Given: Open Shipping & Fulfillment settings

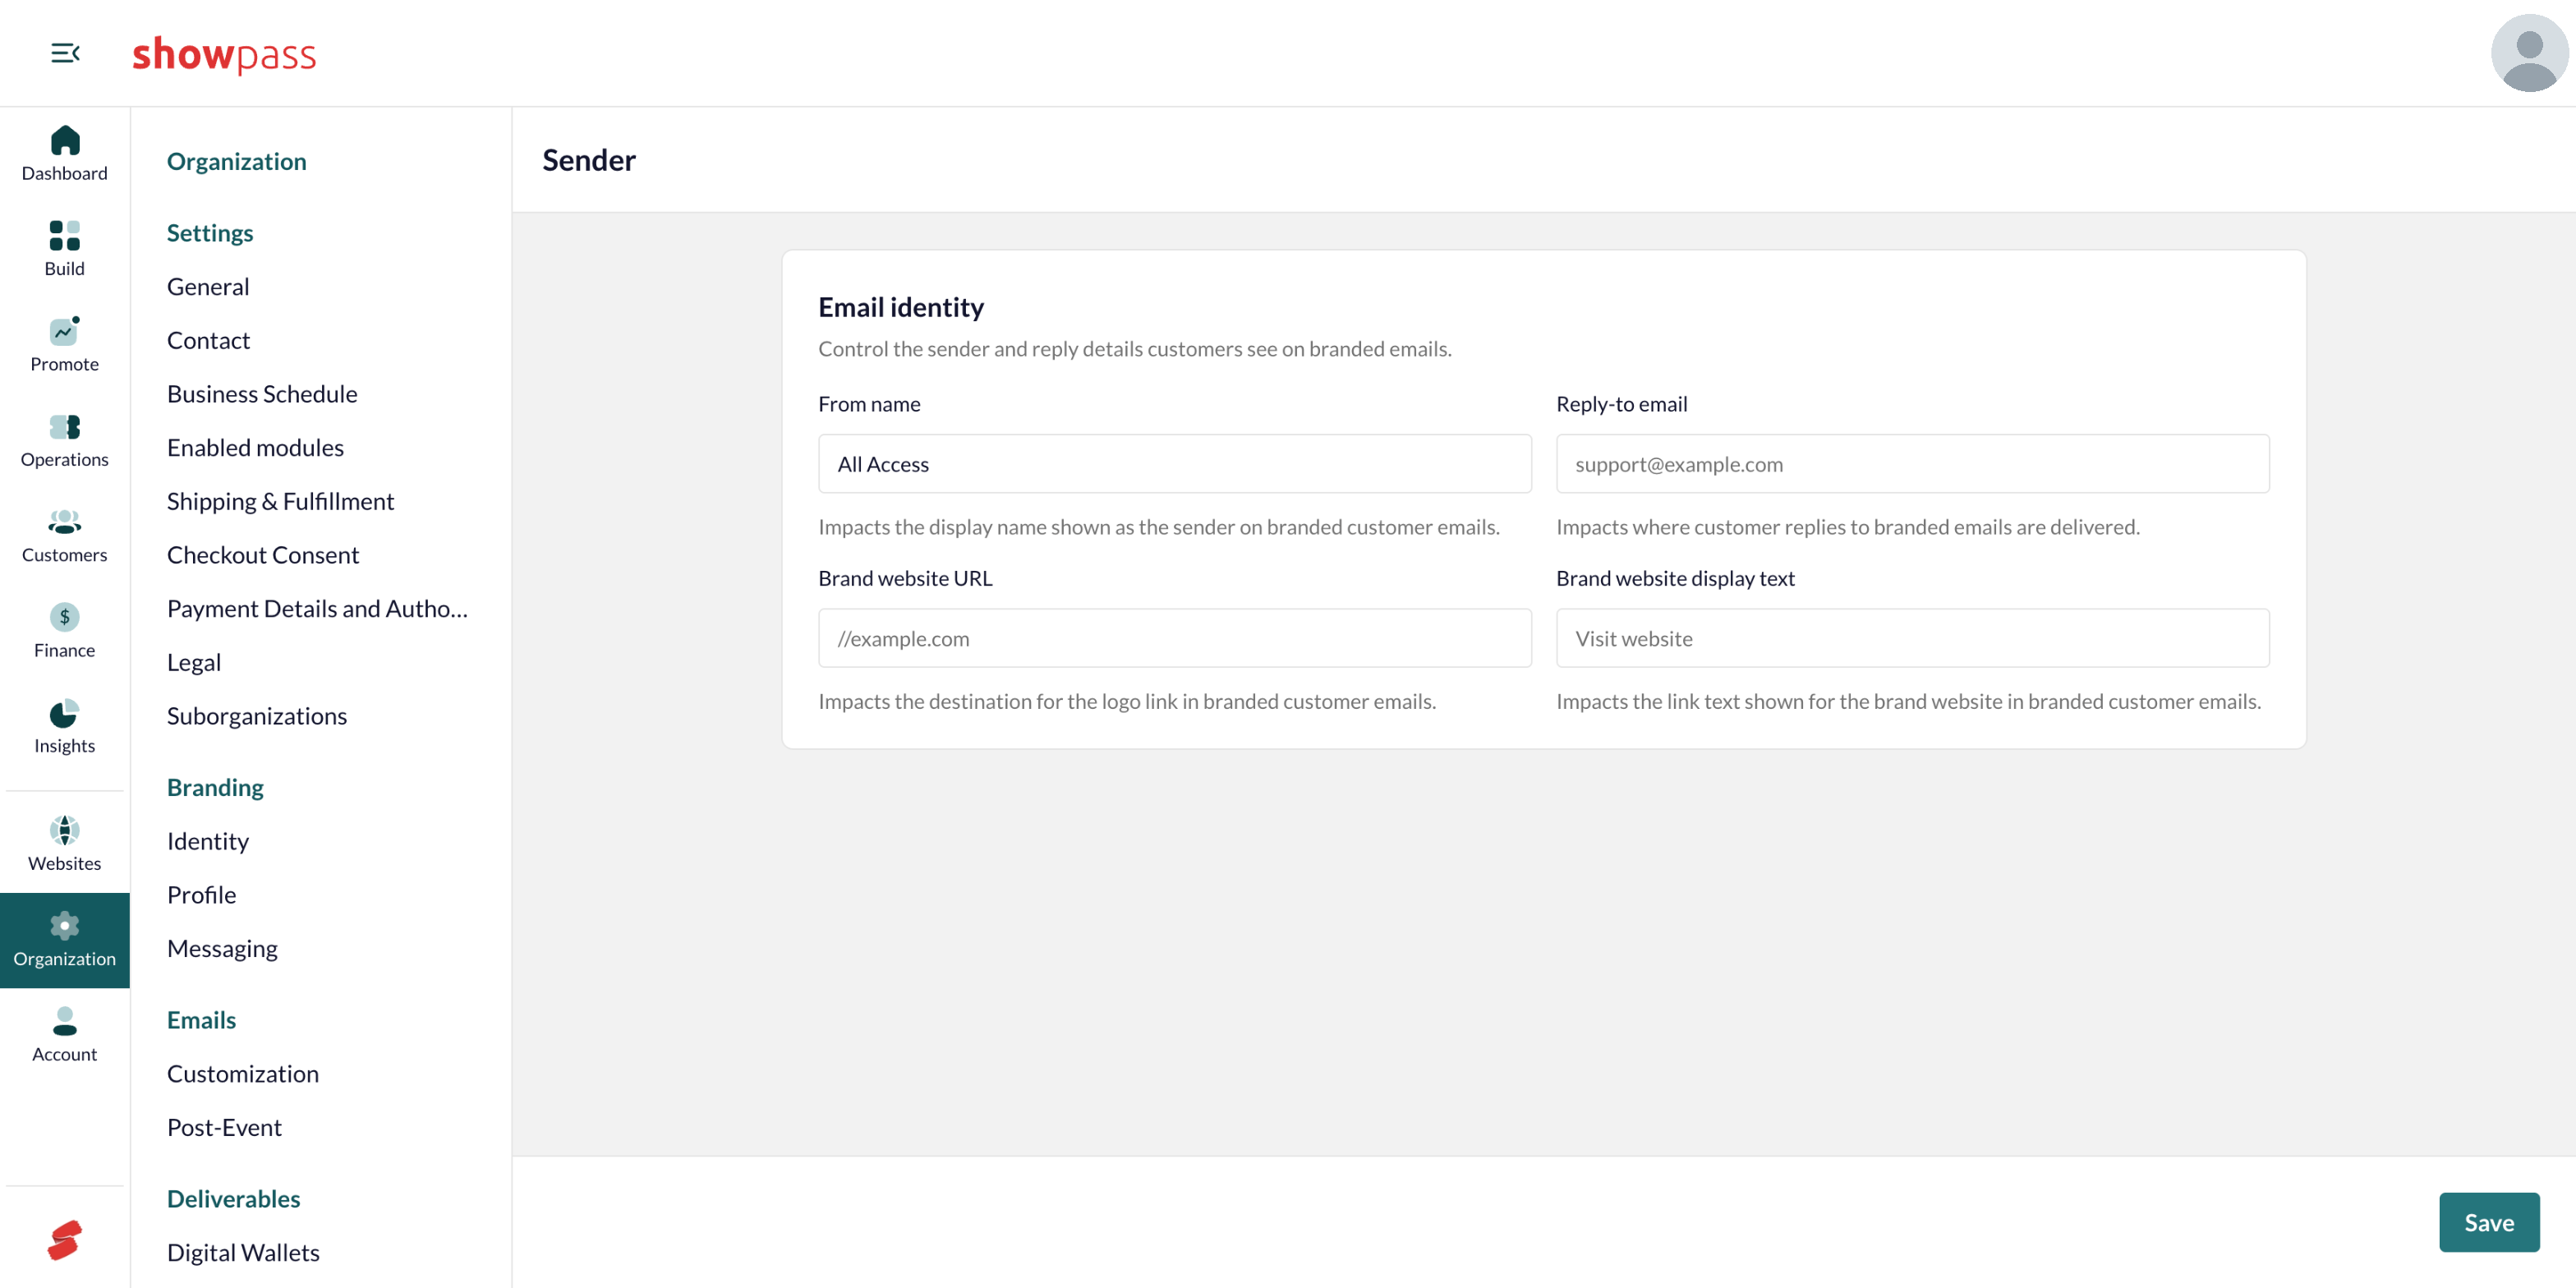Looking at the screenshot, I should point(280,501).
